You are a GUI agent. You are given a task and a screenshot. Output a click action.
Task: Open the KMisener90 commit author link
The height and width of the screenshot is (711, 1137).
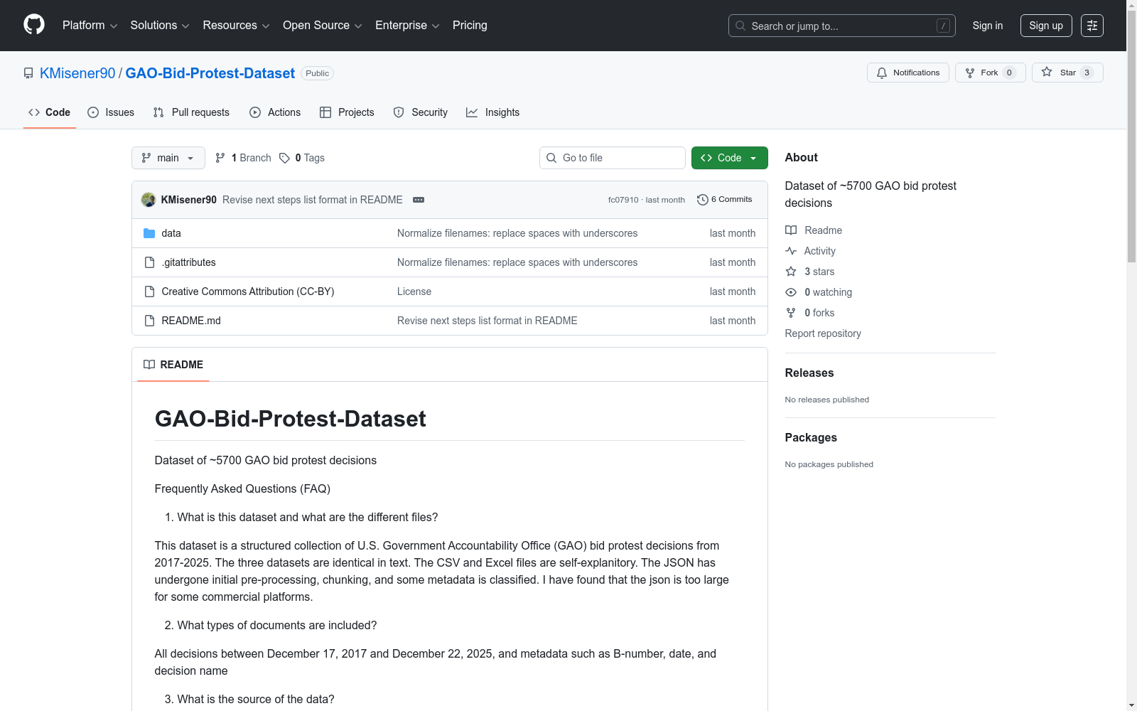point(189,200)
